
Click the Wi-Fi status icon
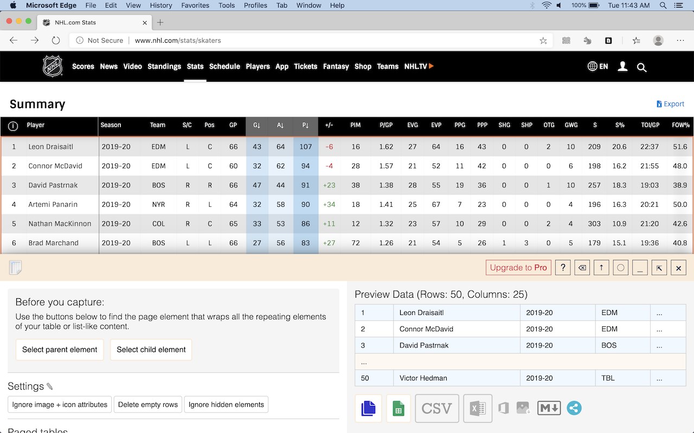547,5
